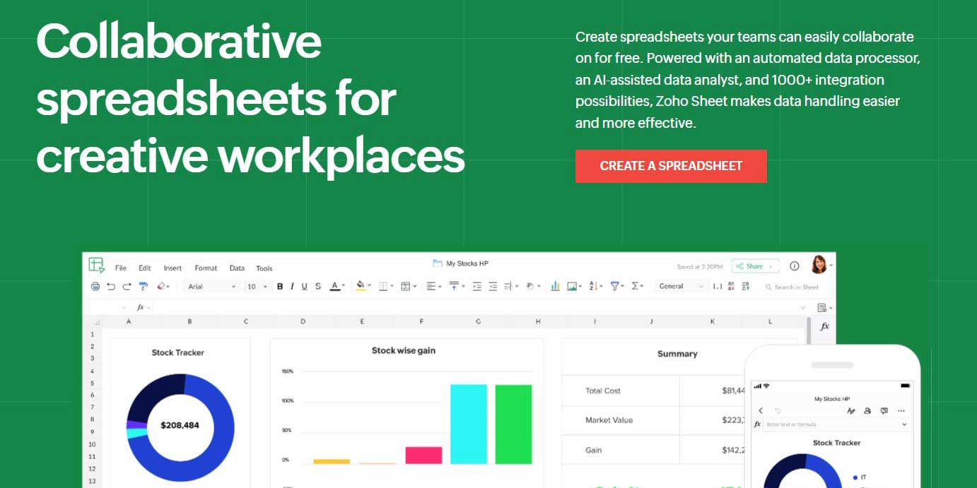Open the Sum functions sigma tool

click(x=637, y=287)
